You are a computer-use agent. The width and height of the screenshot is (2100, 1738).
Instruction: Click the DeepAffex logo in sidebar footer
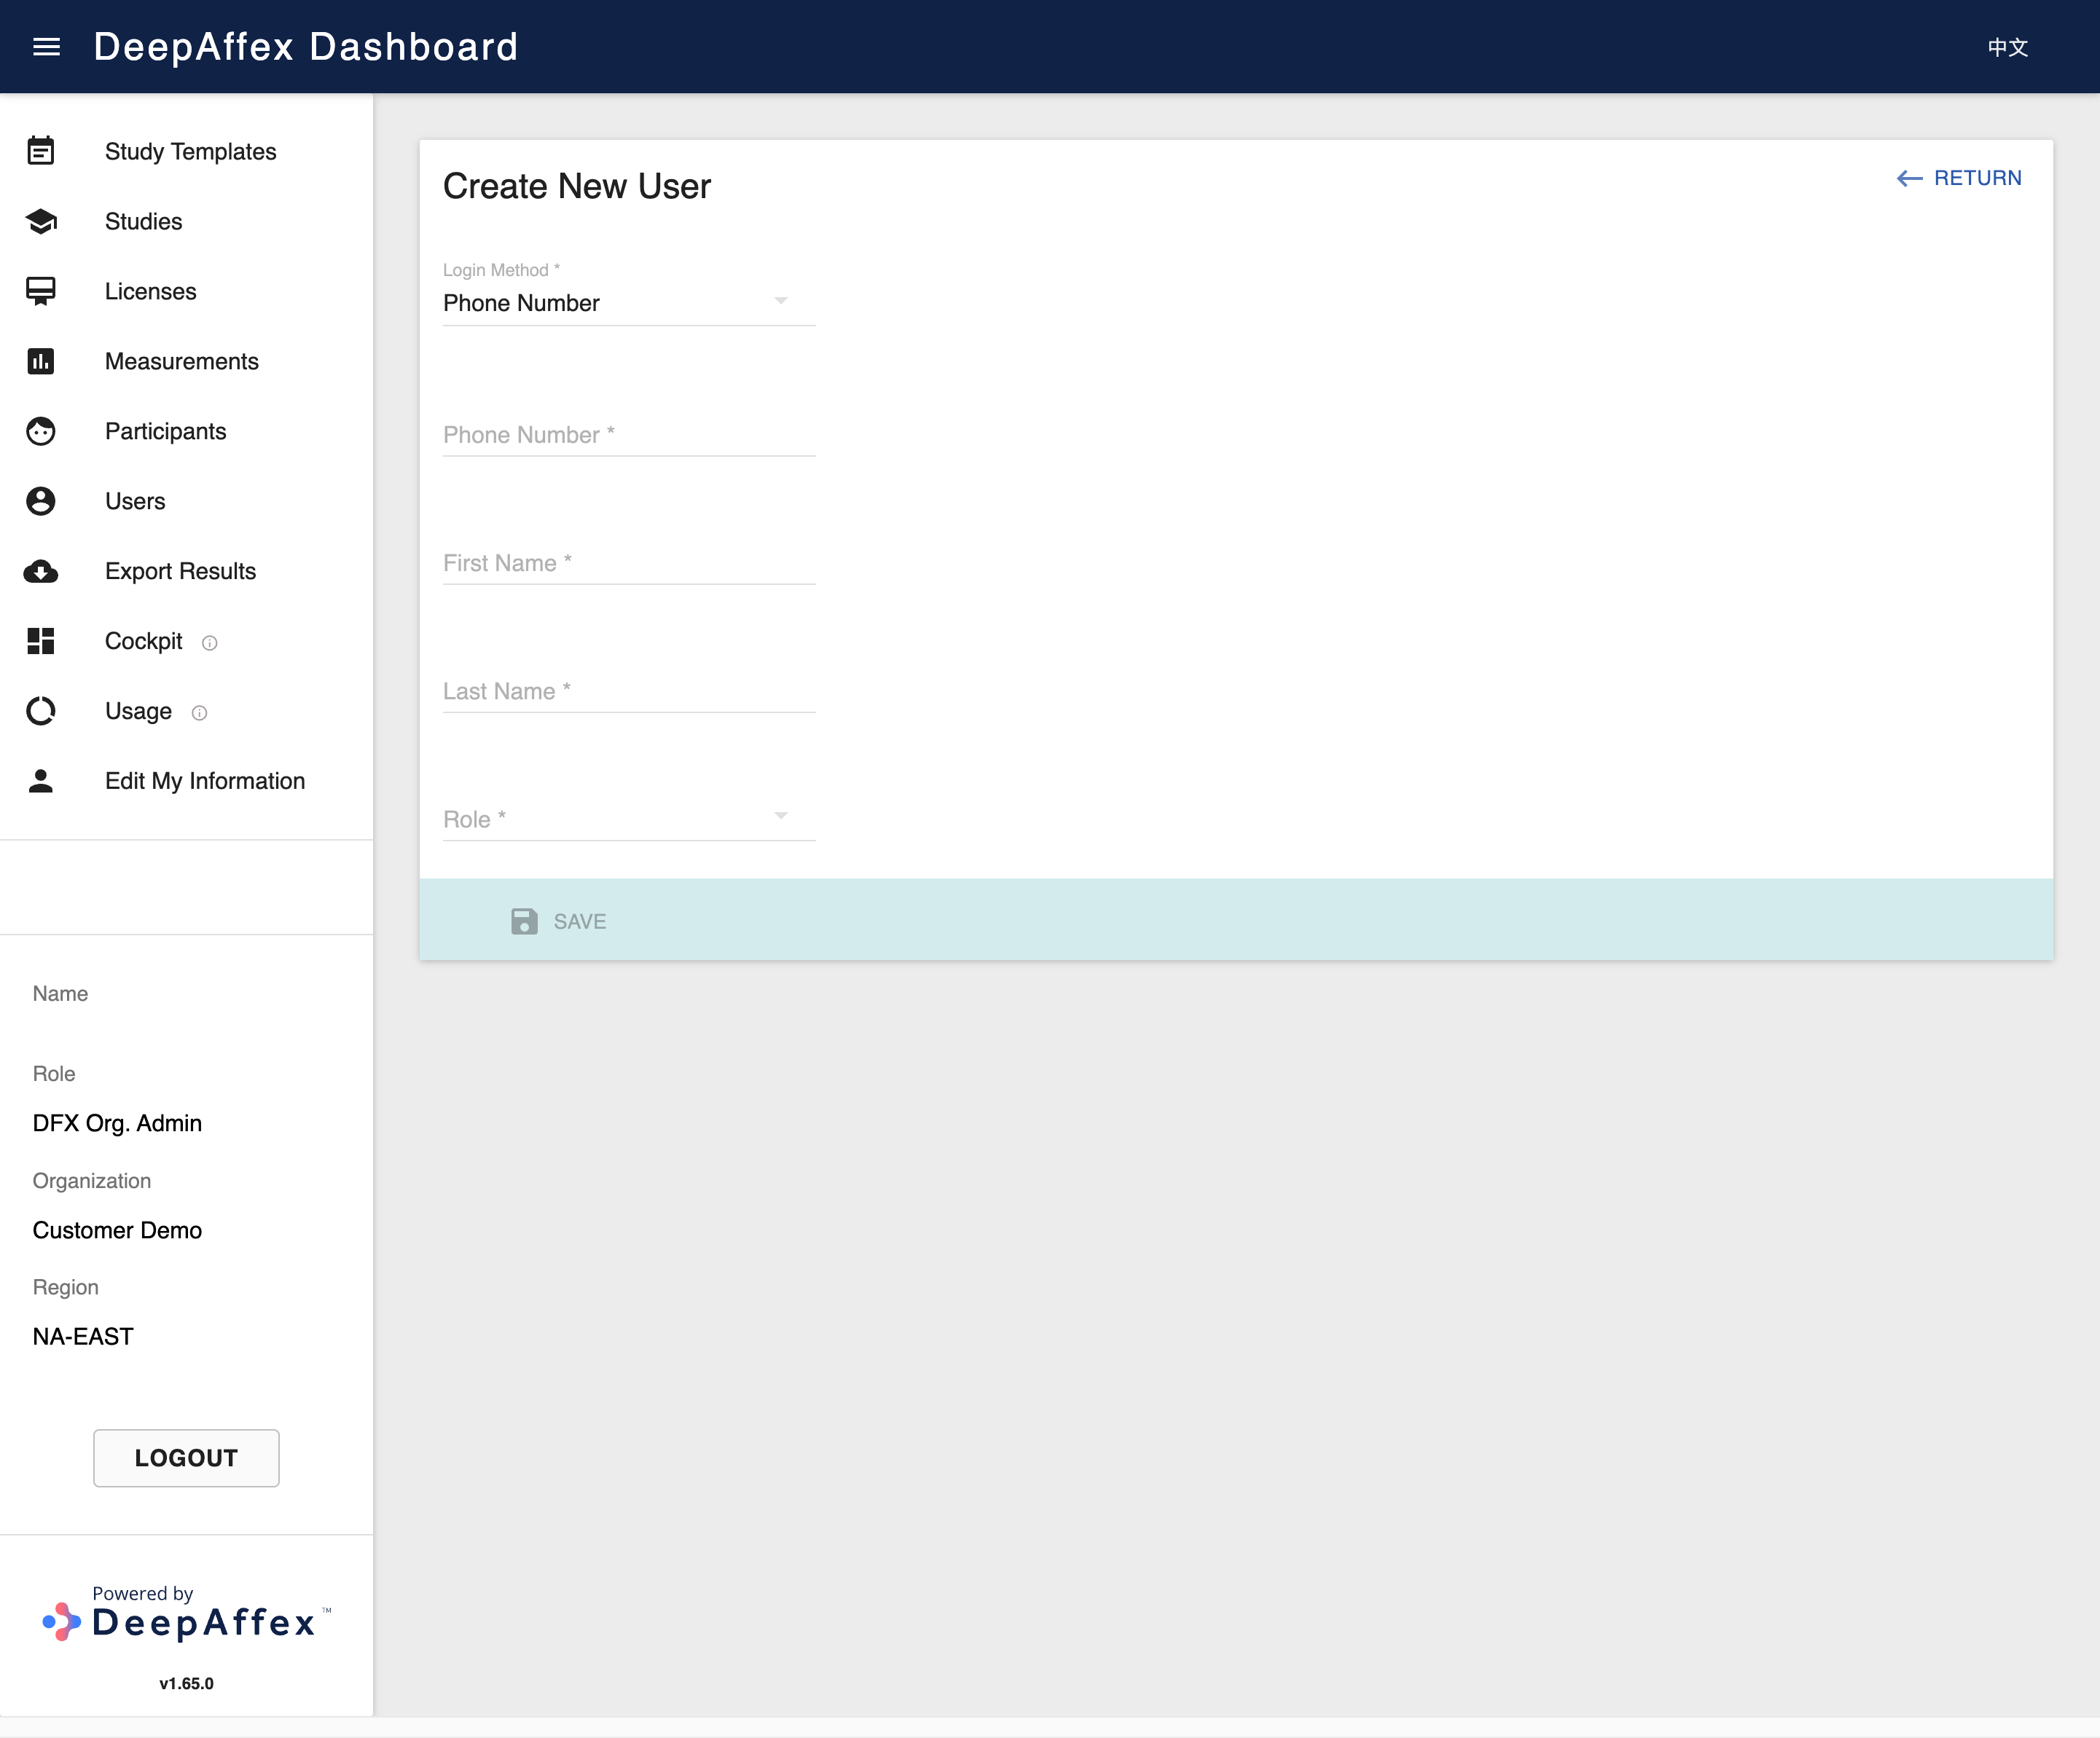187,1614
